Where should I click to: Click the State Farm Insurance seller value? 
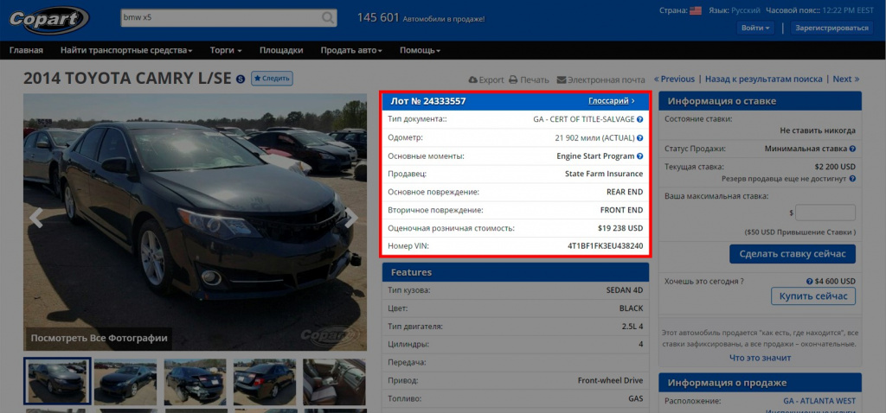tap(604, 174)
